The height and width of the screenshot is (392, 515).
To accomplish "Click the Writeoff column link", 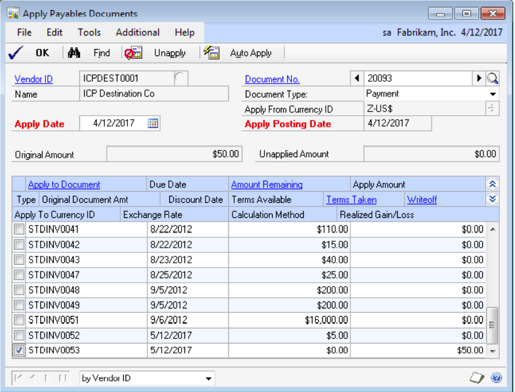I will click(422, 200).
